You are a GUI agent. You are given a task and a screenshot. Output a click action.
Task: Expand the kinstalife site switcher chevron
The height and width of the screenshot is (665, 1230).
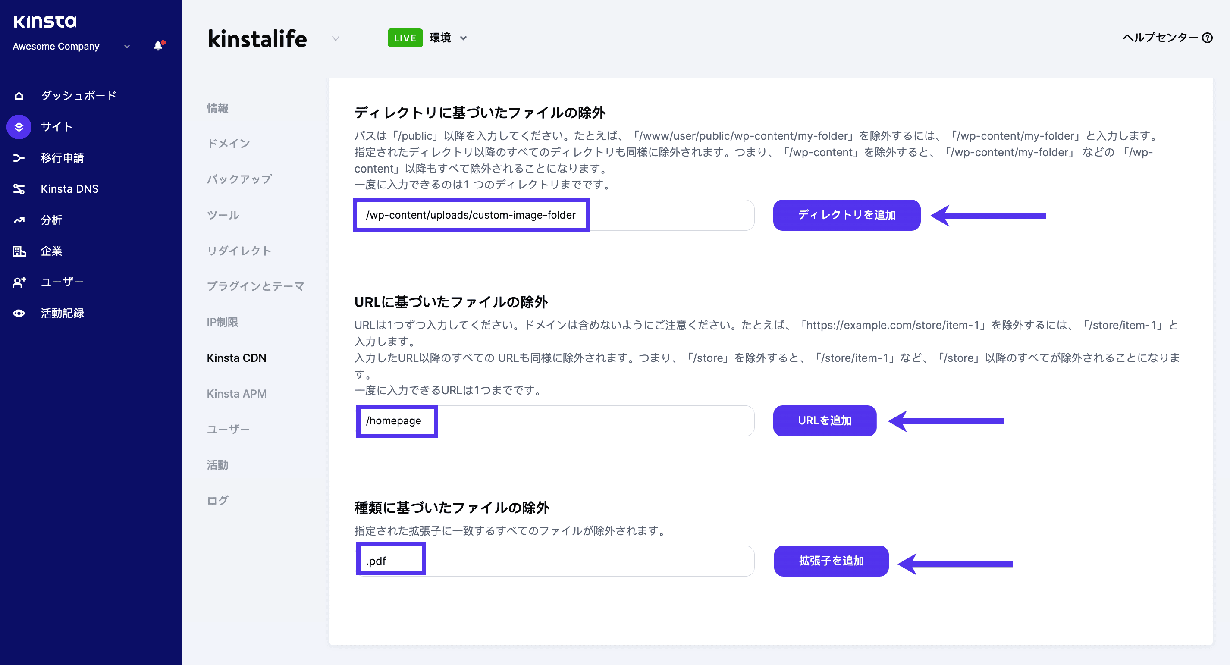tap(336, 38)
